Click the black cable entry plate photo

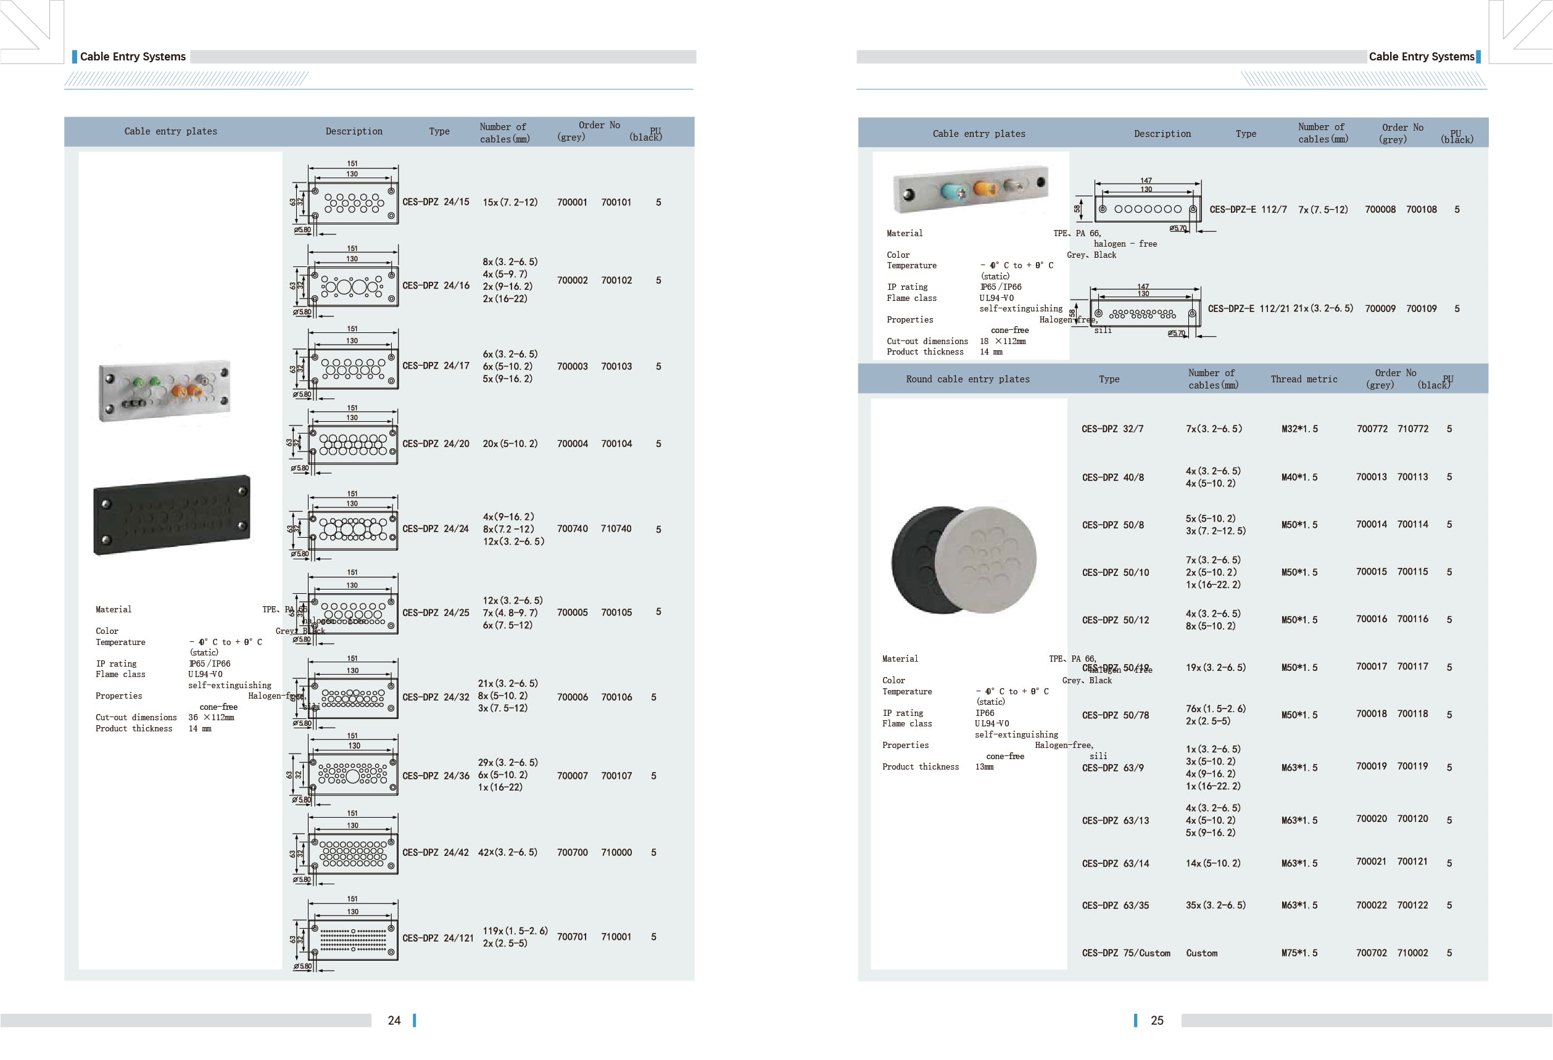click(172, 514)
